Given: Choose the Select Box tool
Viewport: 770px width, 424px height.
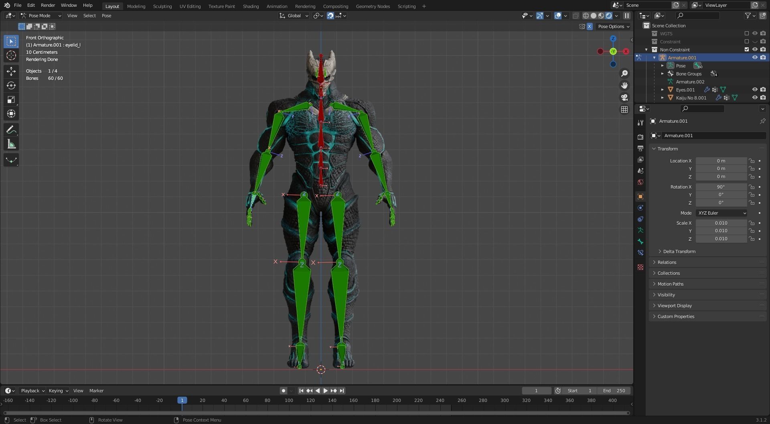Looking at the screenshot, I should point(11,41).
